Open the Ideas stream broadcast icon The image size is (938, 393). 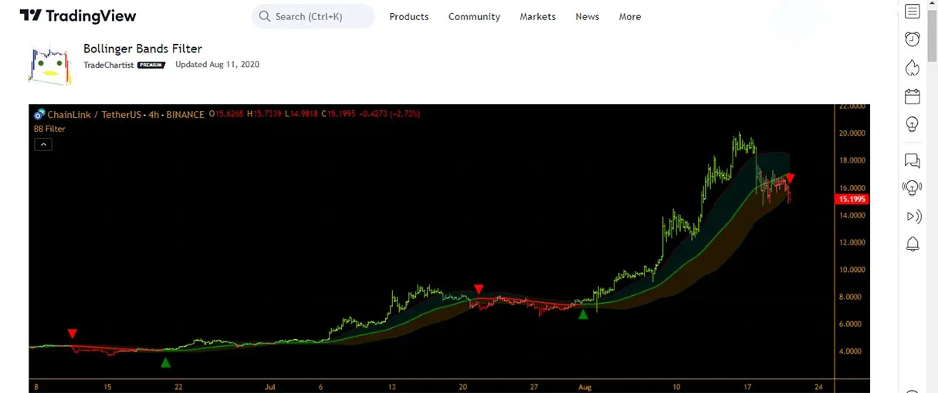913,188
